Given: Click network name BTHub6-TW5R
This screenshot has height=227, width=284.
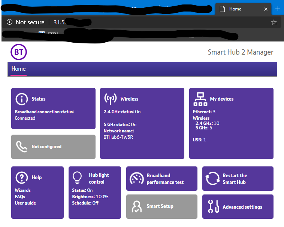Looking at the screenshot, I should 118,137.
